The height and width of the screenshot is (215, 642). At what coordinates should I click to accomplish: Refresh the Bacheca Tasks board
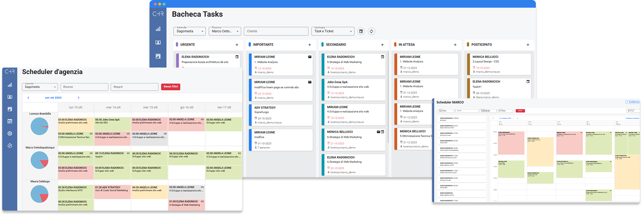point(372,31)
